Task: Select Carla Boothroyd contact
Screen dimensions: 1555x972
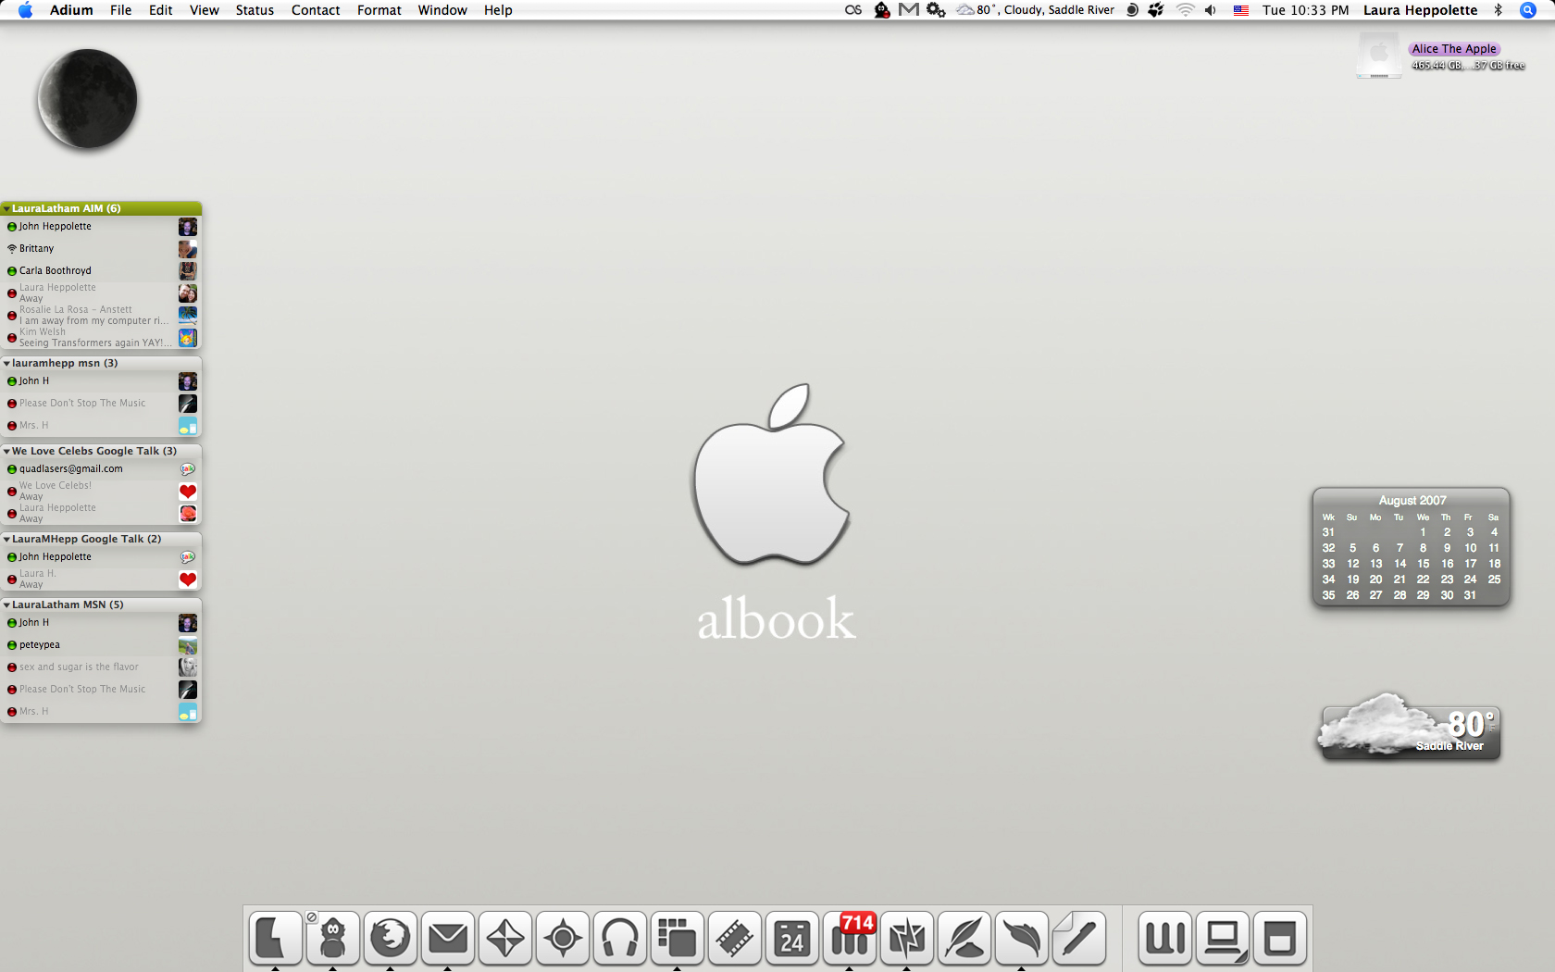Action: coord(101,270)
